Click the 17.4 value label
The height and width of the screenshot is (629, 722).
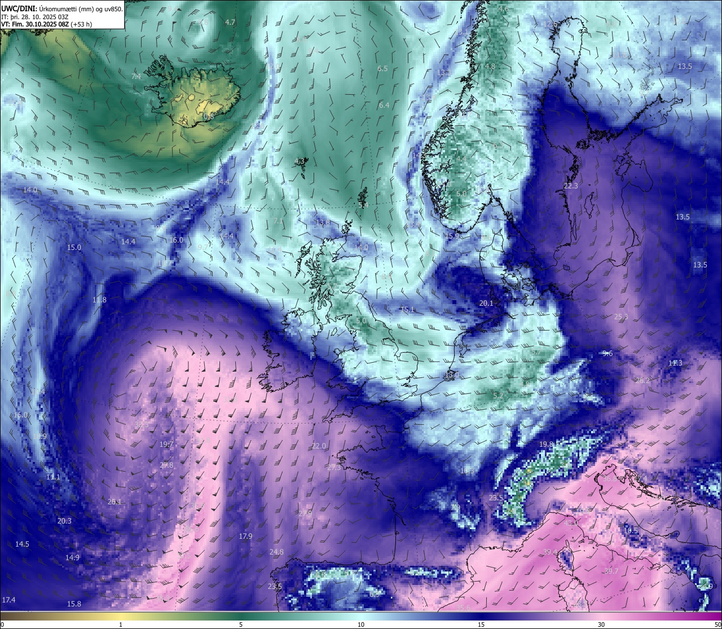point(8,600)
